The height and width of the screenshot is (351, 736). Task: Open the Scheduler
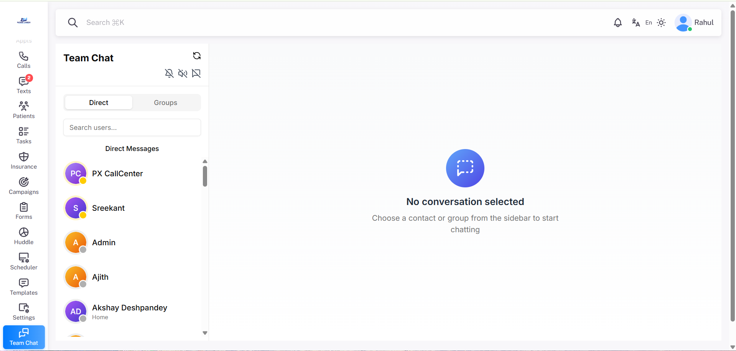(23, 261)
